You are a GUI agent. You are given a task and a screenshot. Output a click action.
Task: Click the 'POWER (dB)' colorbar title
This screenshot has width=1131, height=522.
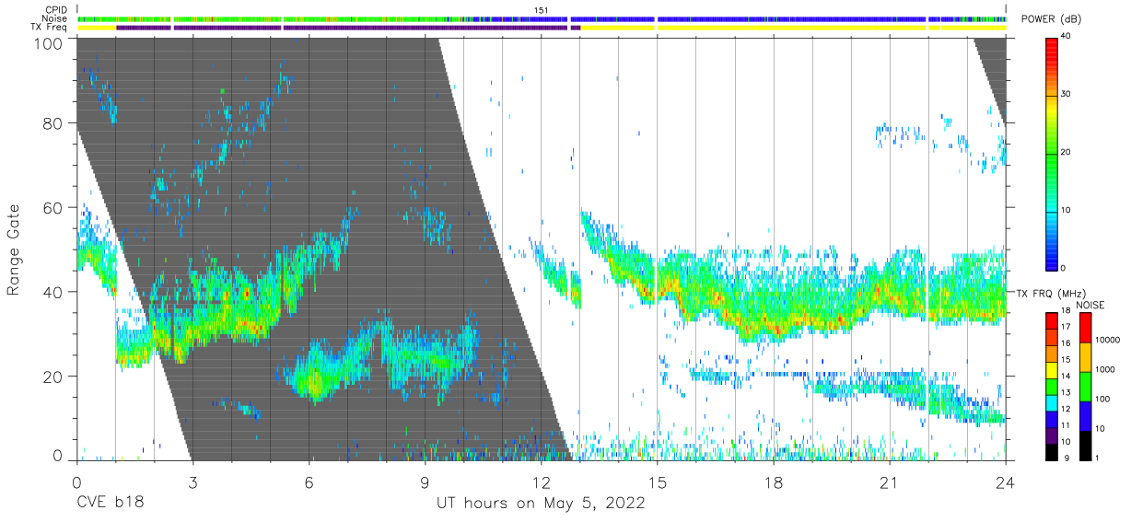[x=1051, y=18]
